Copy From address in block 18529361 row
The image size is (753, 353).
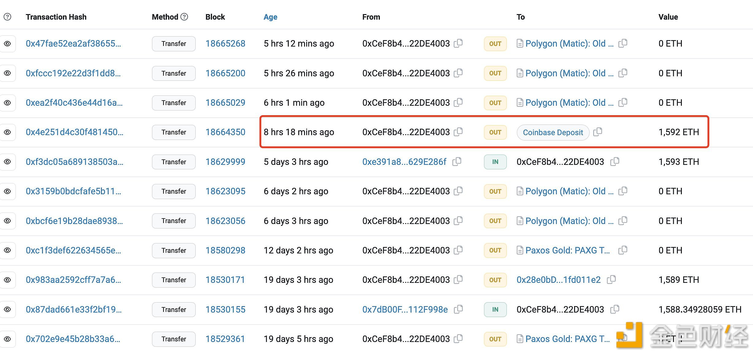[x=458, y=339]
